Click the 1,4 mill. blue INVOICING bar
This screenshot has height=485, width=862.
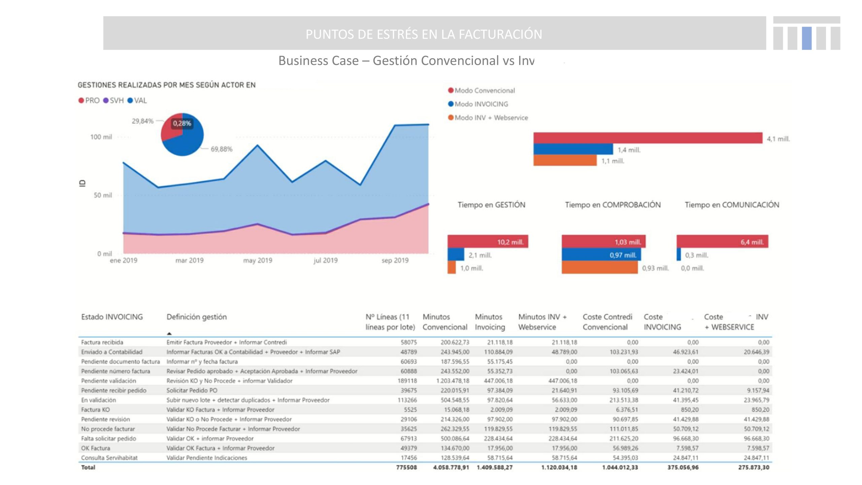coord(573,149)
